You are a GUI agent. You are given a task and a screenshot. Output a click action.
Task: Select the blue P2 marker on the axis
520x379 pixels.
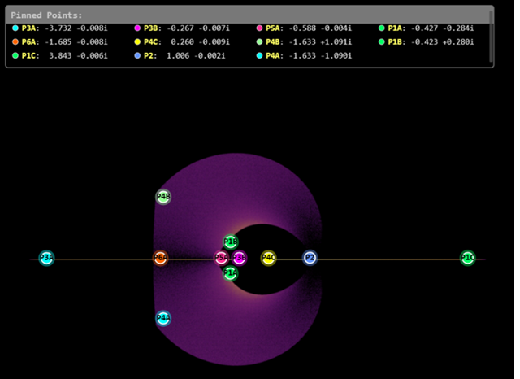point(310,258)
